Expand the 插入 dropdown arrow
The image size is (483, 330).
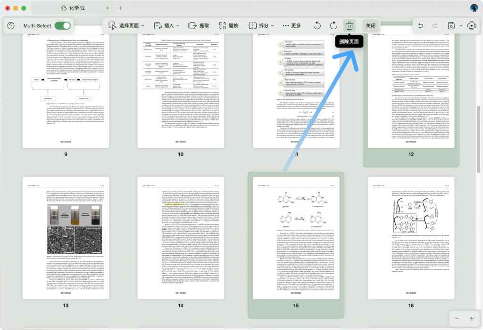tap(178, 25)
